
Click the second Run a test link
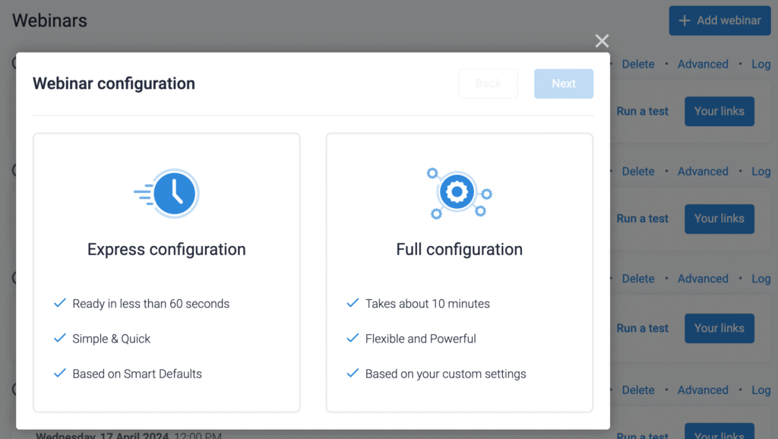[x=642, y=219]
